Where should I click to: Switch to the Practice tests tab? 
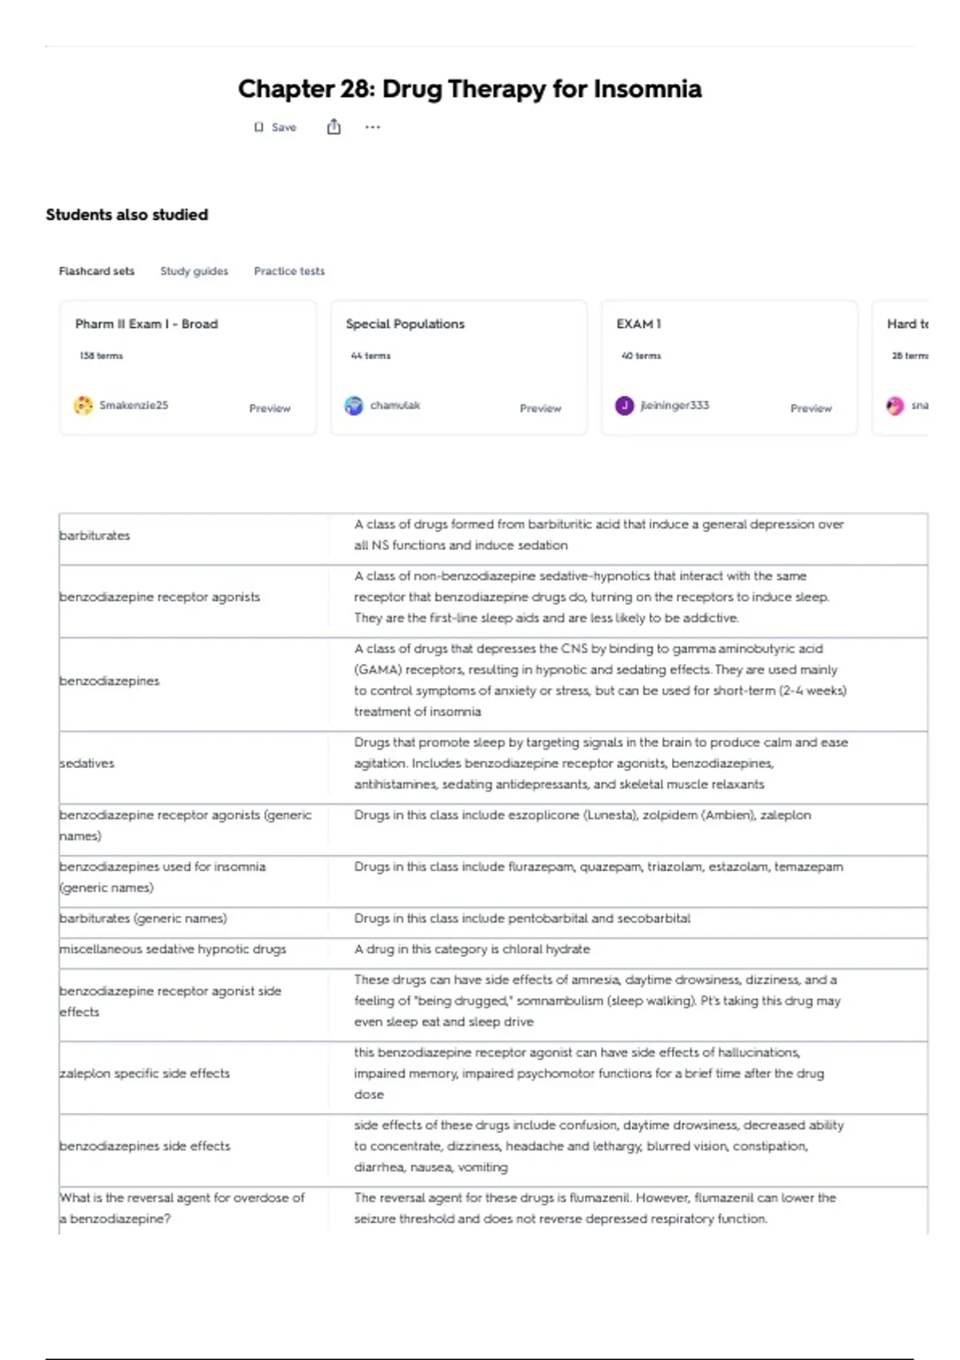(x=290, y=271)
